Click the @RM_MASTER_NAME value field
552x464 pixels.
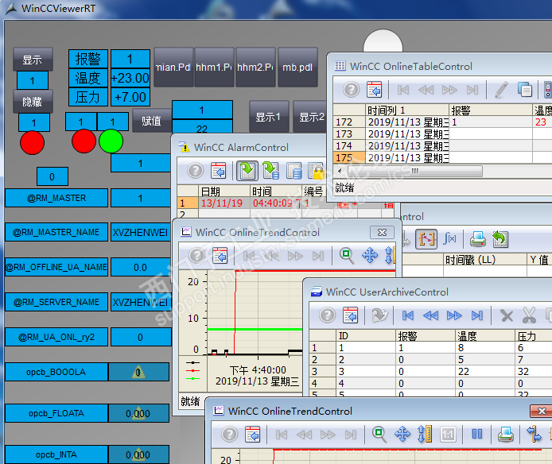click(x=141, y=232)
